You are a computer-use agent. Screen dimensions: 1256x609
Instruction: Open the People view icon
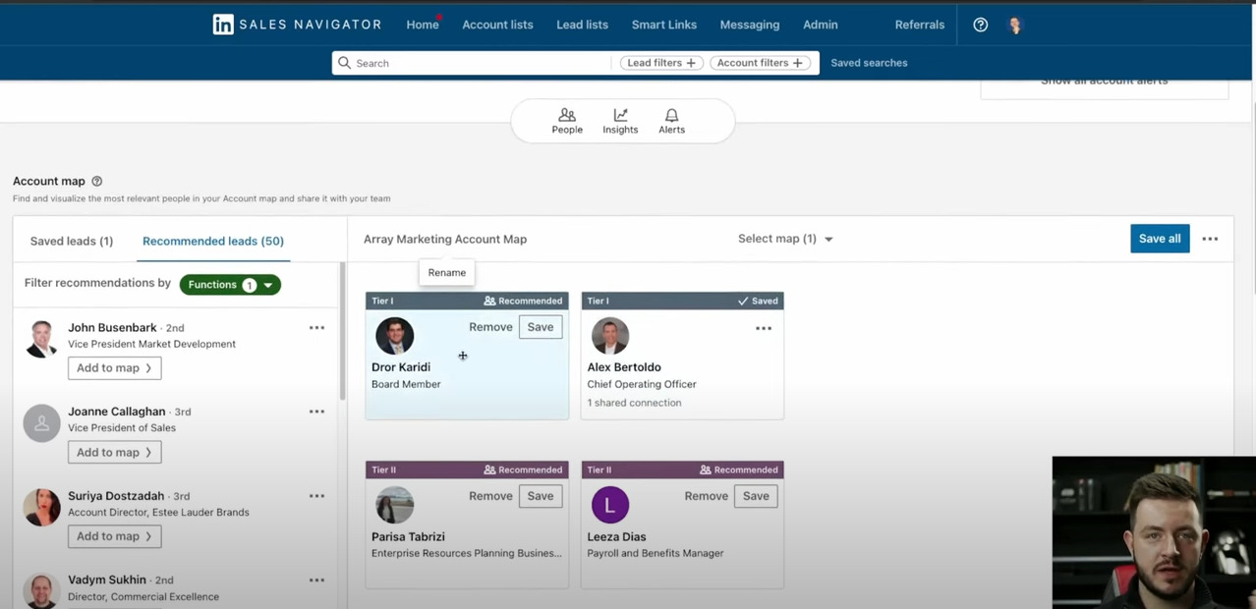(x=567, y=122)
